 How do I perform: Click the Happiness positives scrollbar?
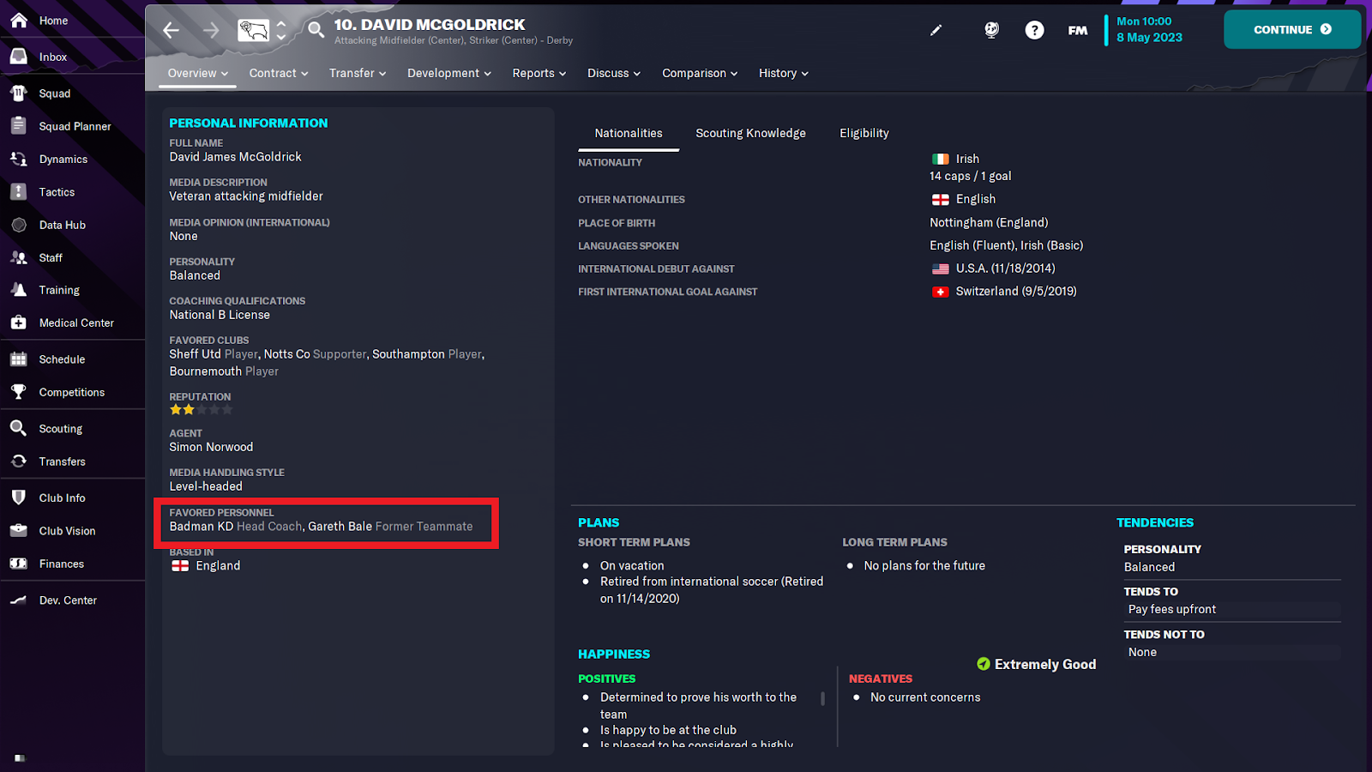pos(823,698)
